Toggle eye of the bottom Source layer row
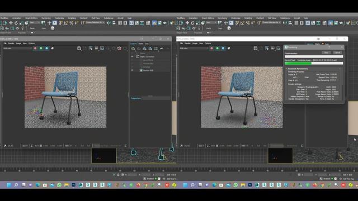Viewport: 358px width, 201px height. [132, 70]
